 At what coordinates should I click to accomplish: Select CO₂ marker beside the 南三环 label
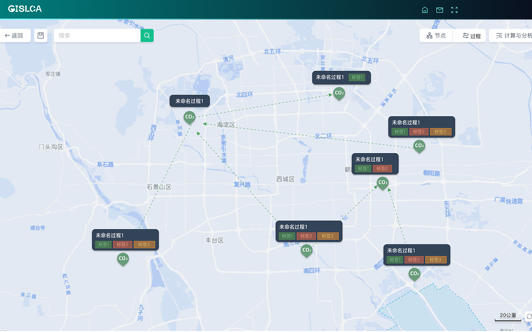(x=307, y=250)
